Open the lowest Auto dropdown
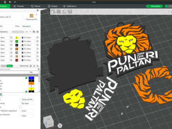Viewport: 172px width, 129px height. click(x=27, y=116)
